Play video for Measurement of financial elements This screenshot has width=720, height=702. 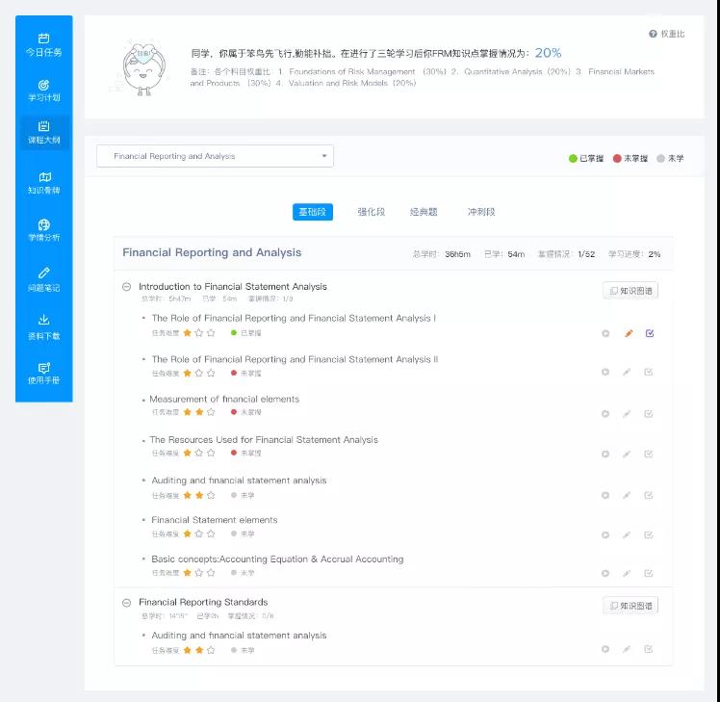click(605, 414)
